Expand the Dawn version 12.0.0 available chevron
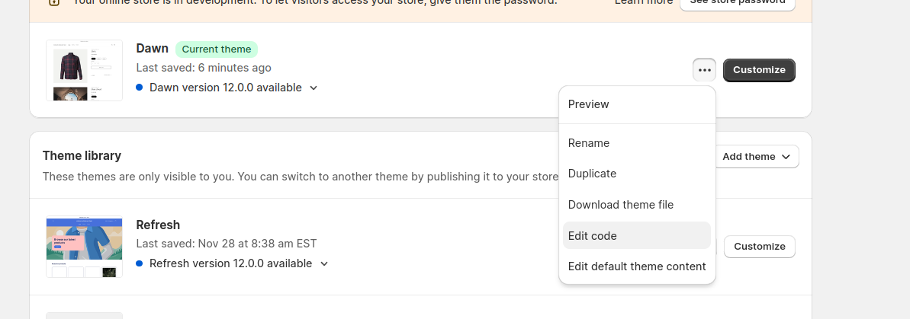The image size is (910, 319). point(314,88)
